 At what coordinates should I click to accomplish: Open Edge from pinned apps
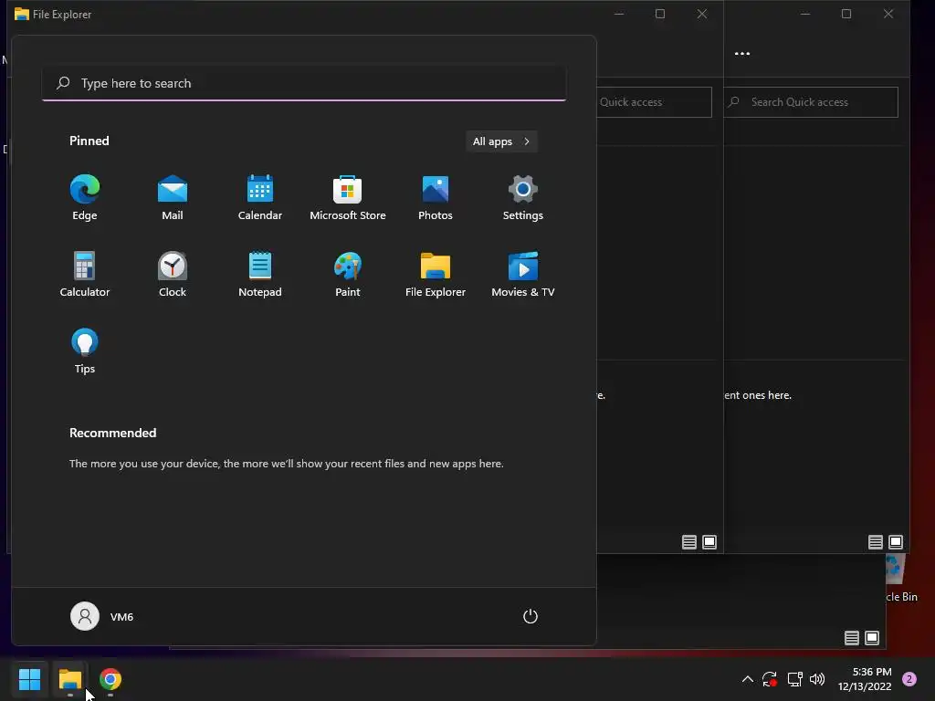click(x=85, y=198)
